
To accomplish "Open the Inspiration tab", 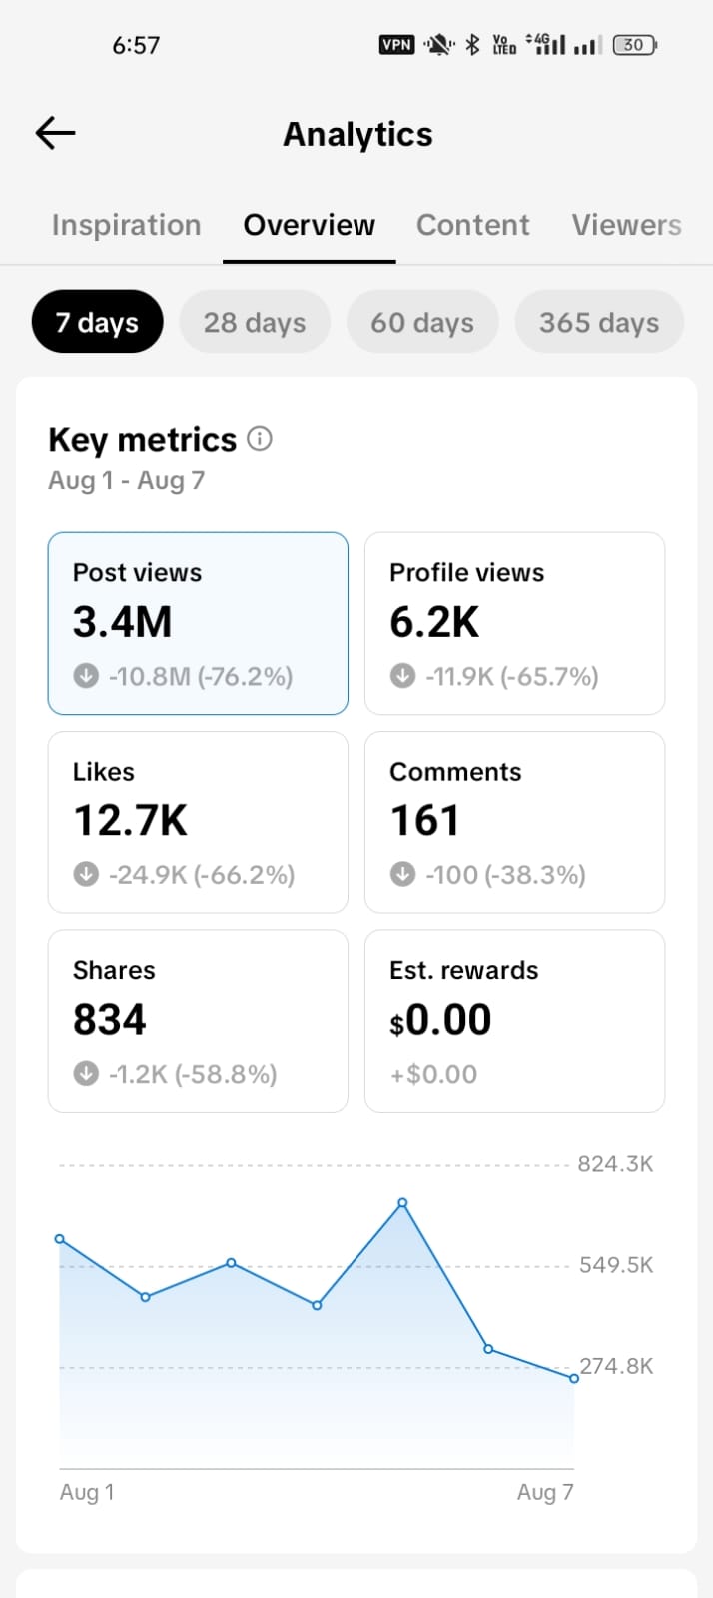I will coord(127,225).
